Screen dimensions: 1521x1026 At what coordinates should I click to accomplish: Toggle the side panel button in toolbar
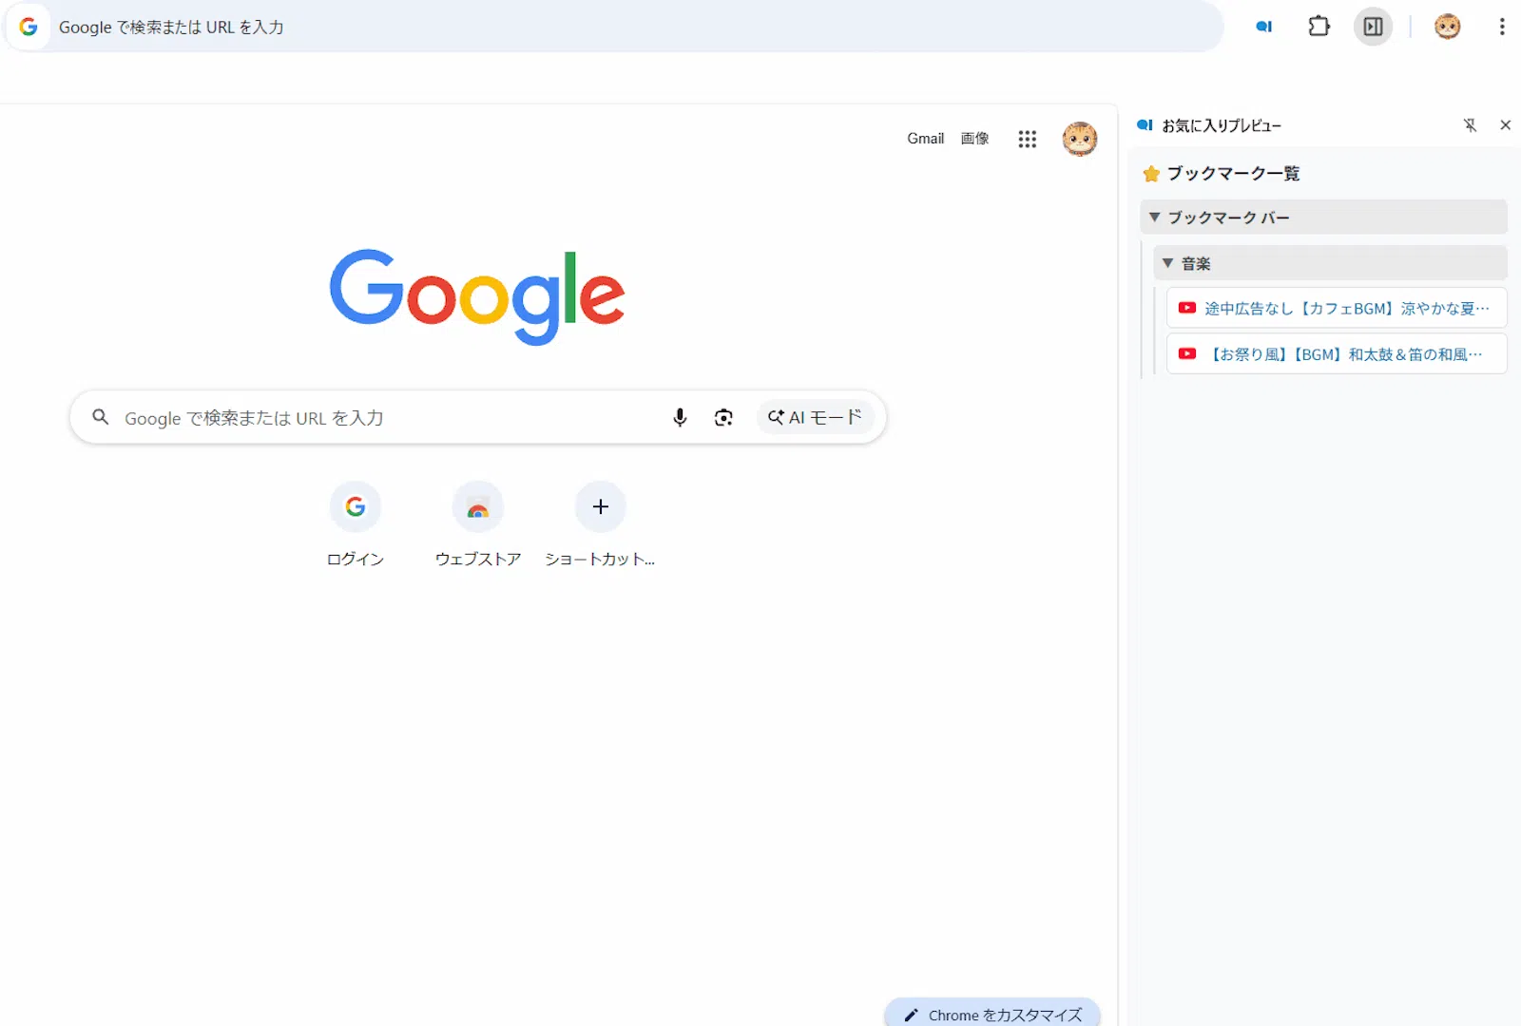coord(1373,27)
